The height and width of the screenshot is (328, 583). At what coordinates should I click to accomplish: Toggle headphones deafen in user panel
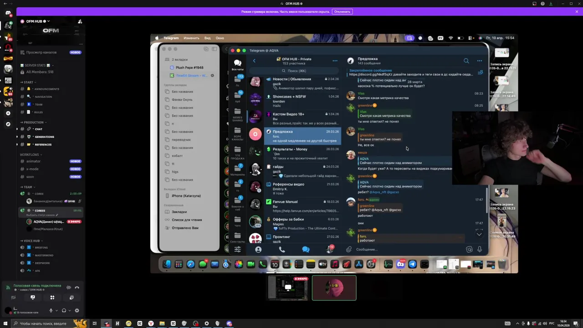(x=64, y=311)
